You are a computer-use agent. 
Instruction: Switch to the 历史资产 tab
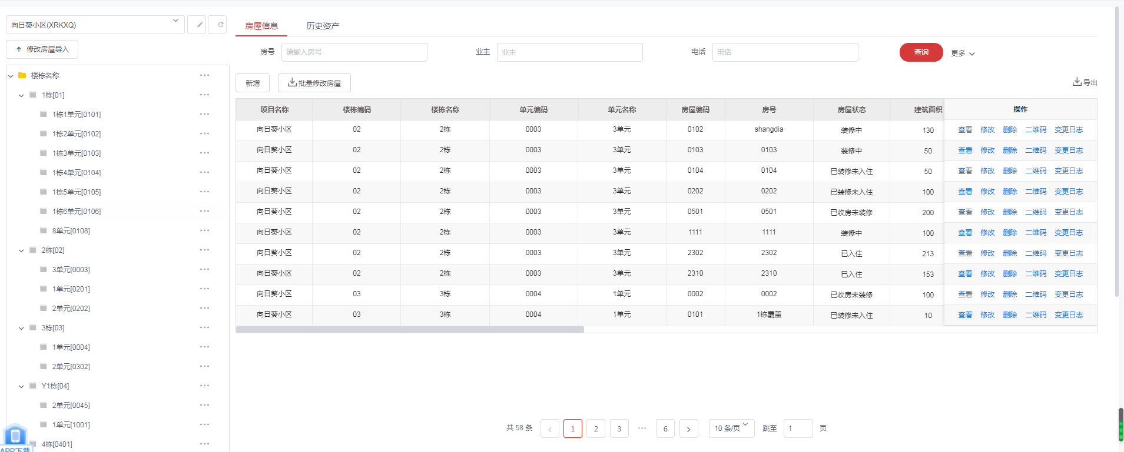(323, 26)
